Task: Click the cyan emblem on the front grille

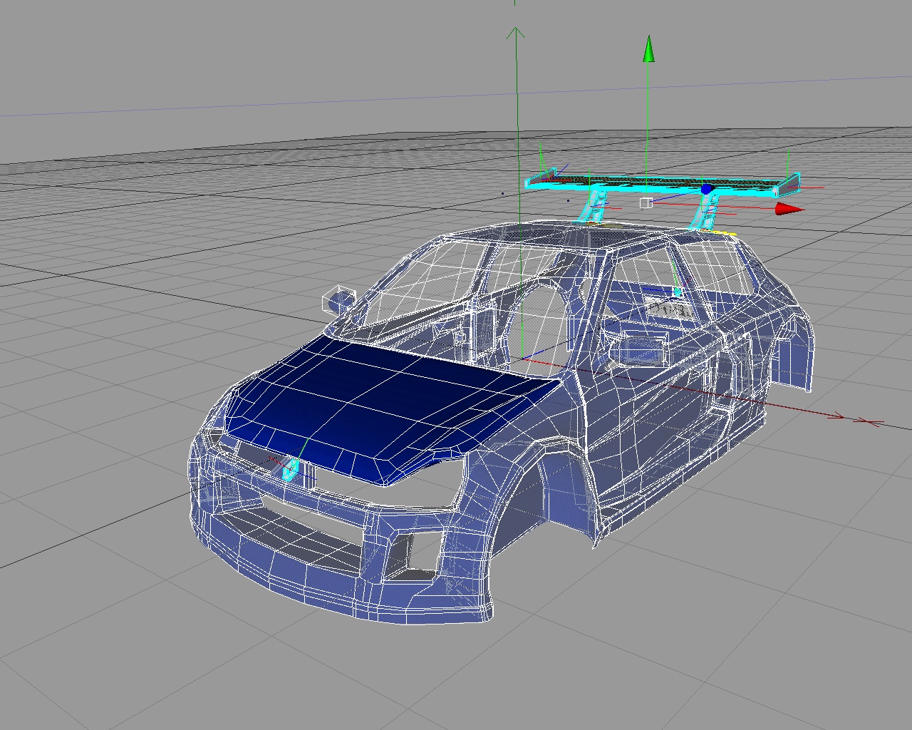Action: (291, 469)
